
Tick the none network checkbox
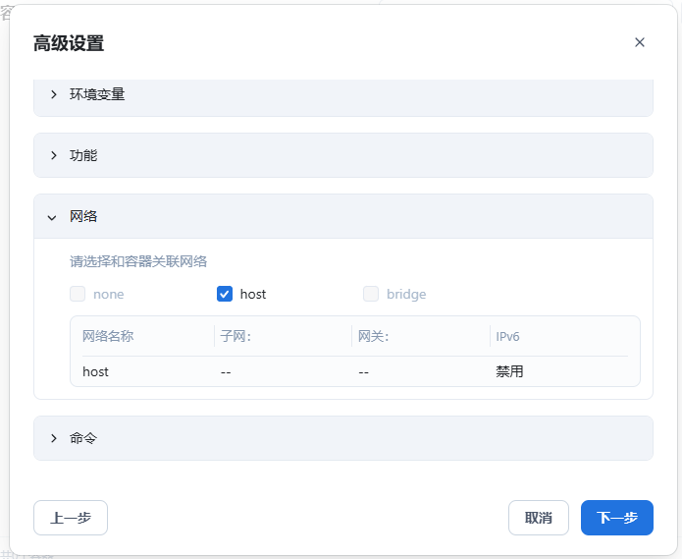[78, 294]
